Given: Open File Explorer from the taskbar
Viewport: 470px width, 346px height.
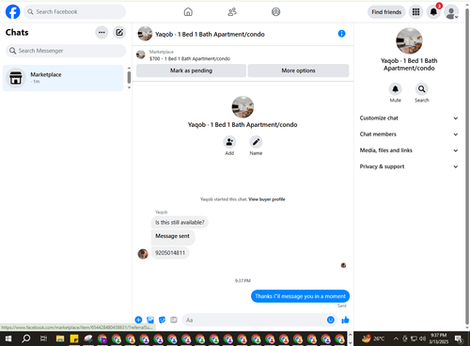Looking at the screenshot, I should click(60, 338).
